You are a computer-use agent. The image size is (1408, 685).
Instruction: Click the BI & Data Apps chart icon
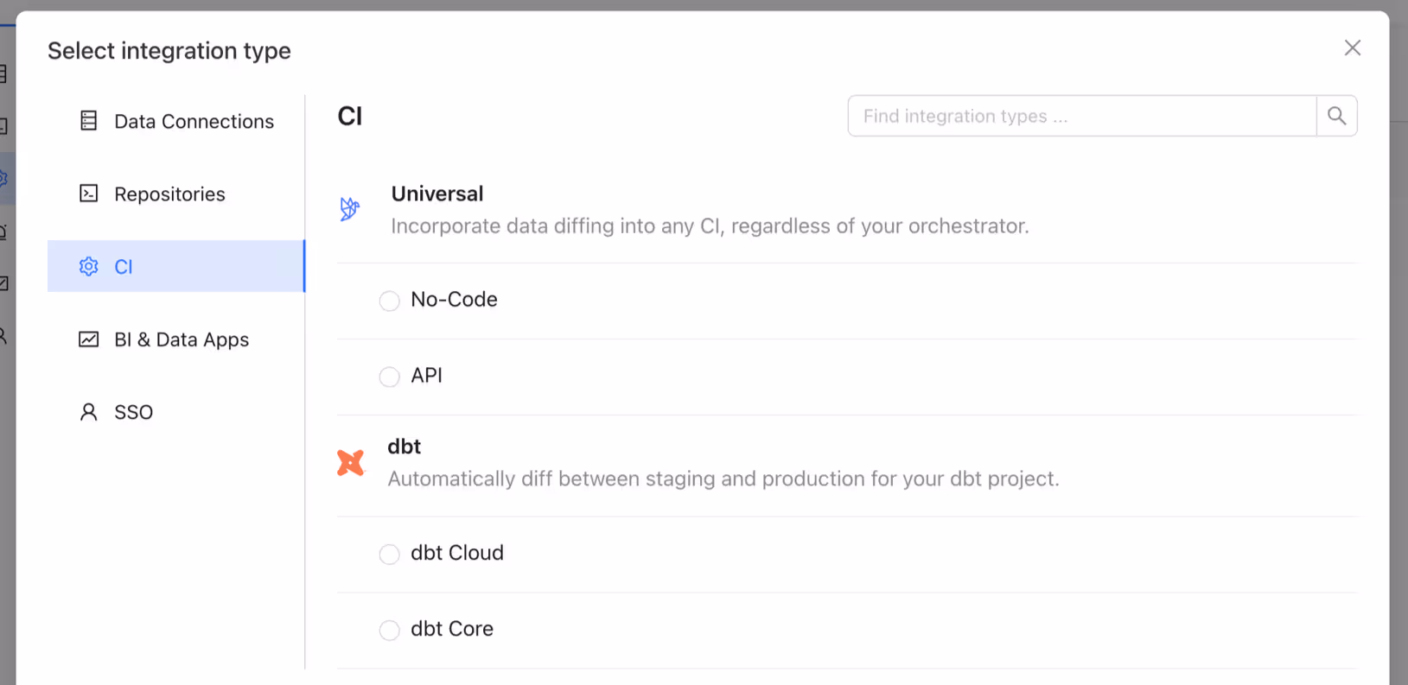click(88, 339)
